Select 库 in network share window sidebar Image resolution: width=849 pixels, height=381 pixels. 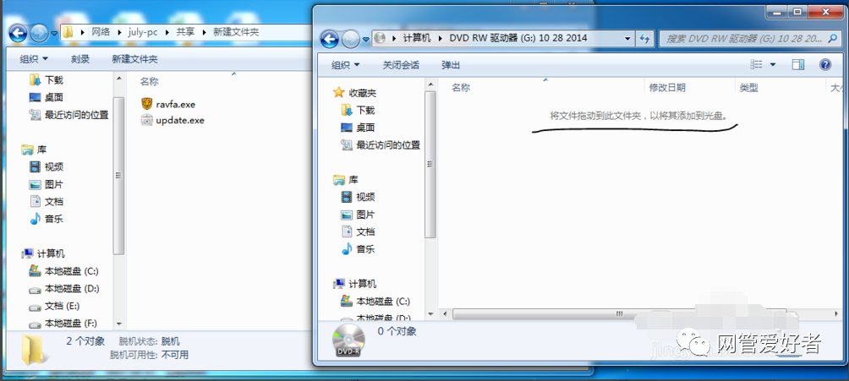point(34,150)
